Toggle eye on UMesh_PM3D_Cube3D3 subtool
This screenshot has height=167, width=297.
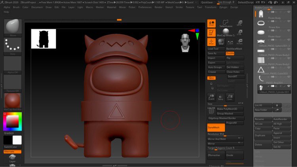click(289, 68)
